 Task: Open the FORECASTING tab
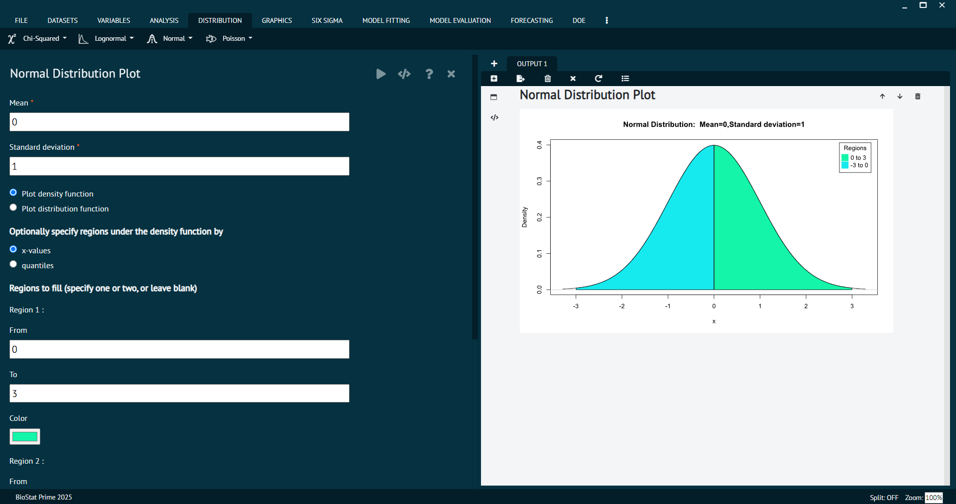[532, 20]
